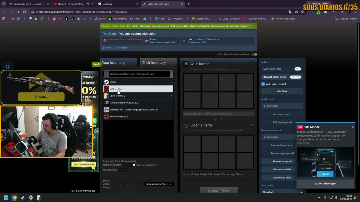
Task: Open the volume tray icon
Action: [336, 198]
